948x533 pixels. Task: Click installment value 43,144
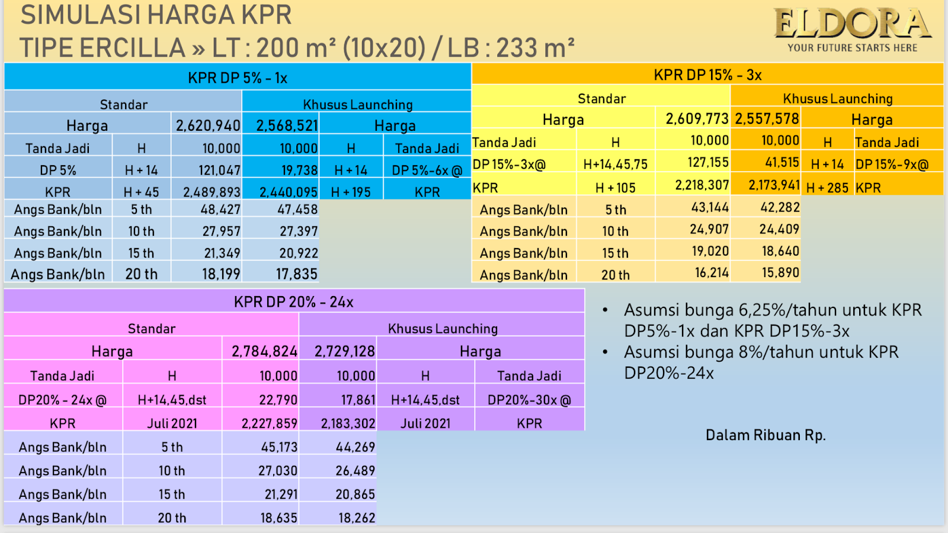(x=710, y=208)
